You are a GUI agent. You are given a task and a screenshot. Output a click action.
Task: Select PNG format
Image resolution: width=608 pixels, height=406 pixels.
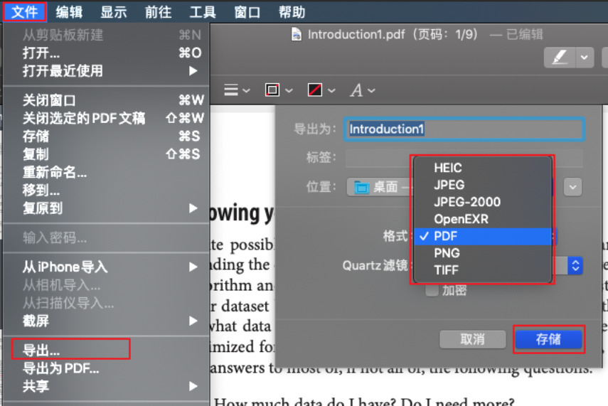(x=483, y=253)
